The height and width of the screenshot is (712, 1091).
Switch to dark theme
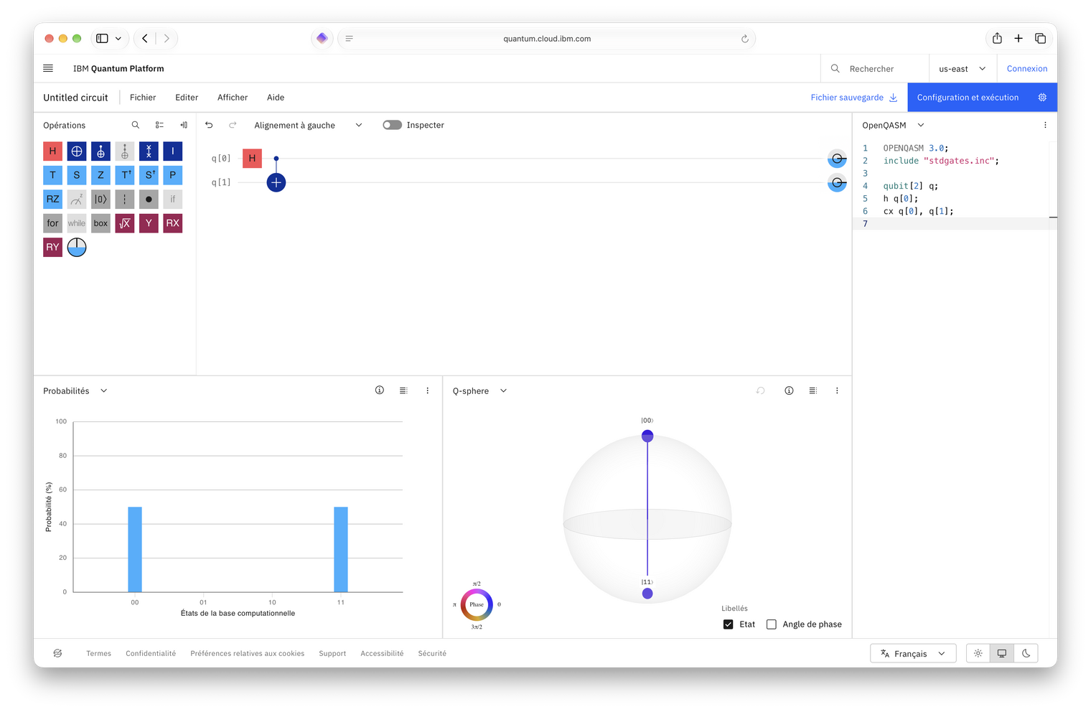coord(1026,653)
